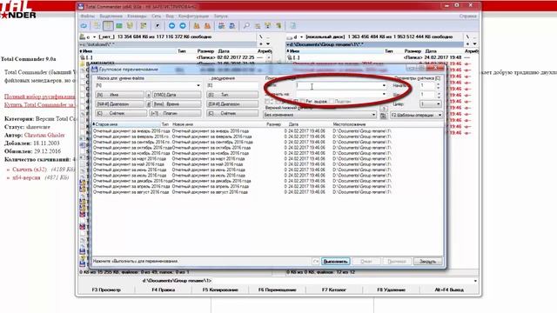Screen dimensions: 557x313
Task: Click the F3 Просмотр button
Action: (x=106, y=290)
